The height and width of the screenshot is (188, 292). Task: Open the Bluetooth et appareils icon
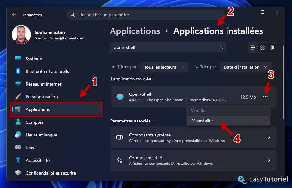18,71
